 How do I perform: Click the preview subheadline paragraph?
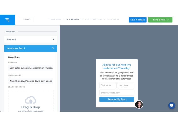point(117,75)
